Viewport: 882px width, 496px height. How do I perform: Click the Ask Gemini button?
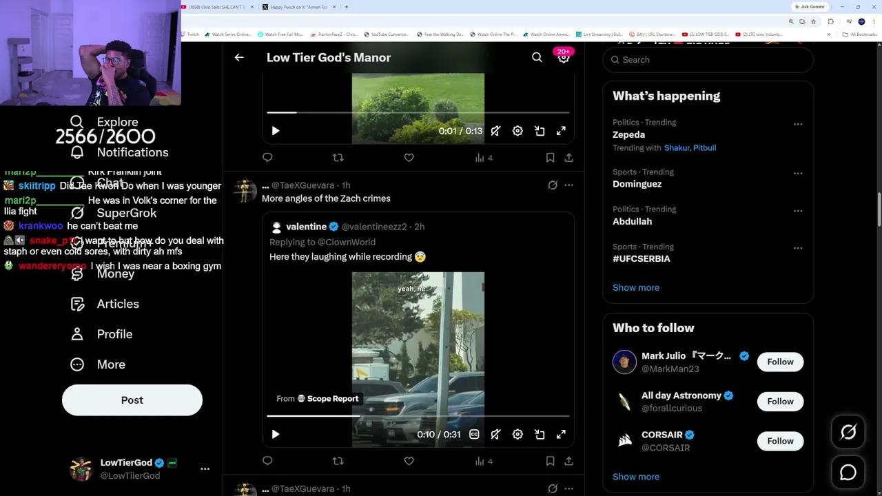[x=810, y=7]
